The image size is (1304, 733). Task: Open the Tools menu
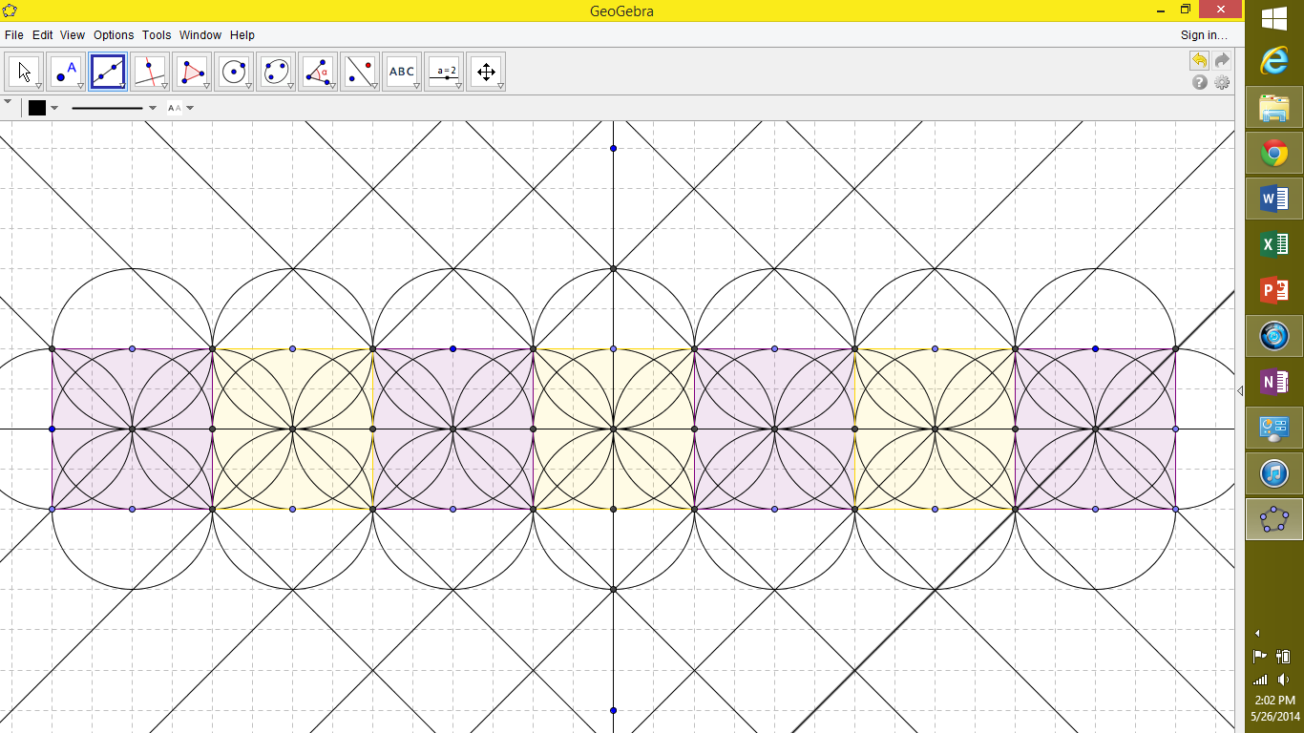(157, 35)
